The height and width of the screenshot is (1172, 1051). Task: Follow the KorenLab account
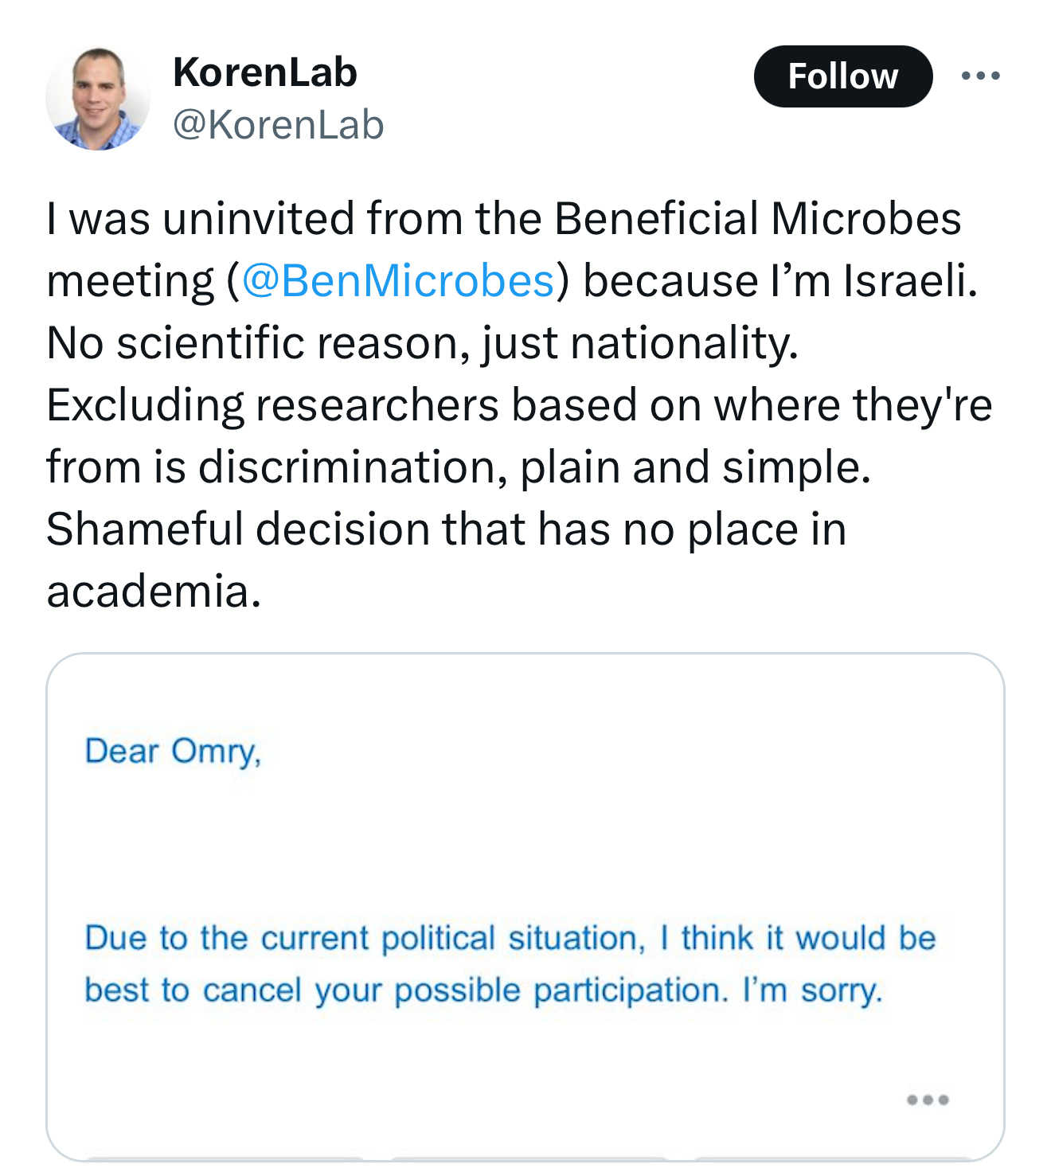pyautogui.click(x=842, y=76)
